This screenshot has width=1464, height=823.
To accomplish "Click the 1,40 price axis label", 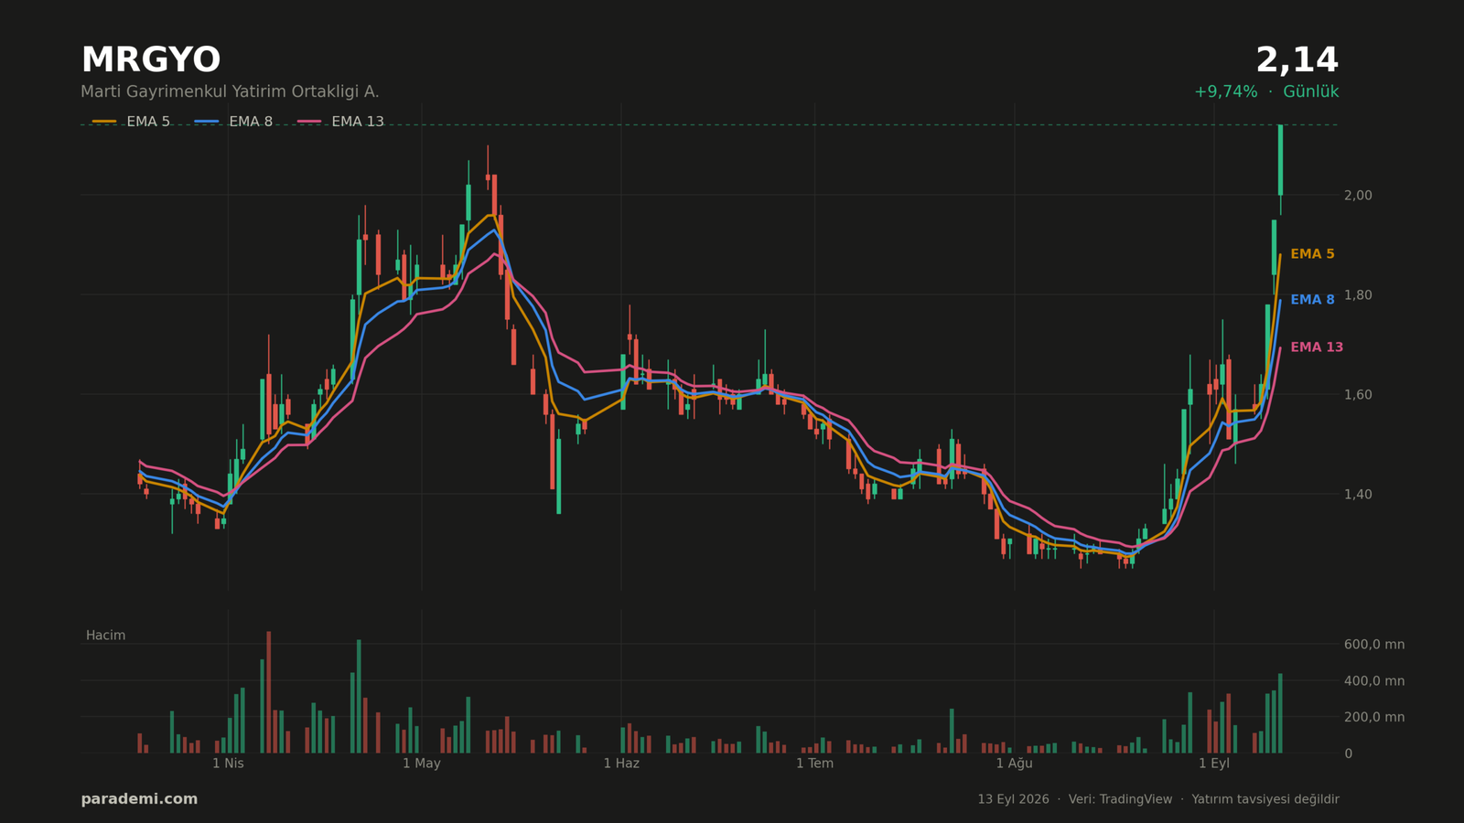I will coord(1358,495).
